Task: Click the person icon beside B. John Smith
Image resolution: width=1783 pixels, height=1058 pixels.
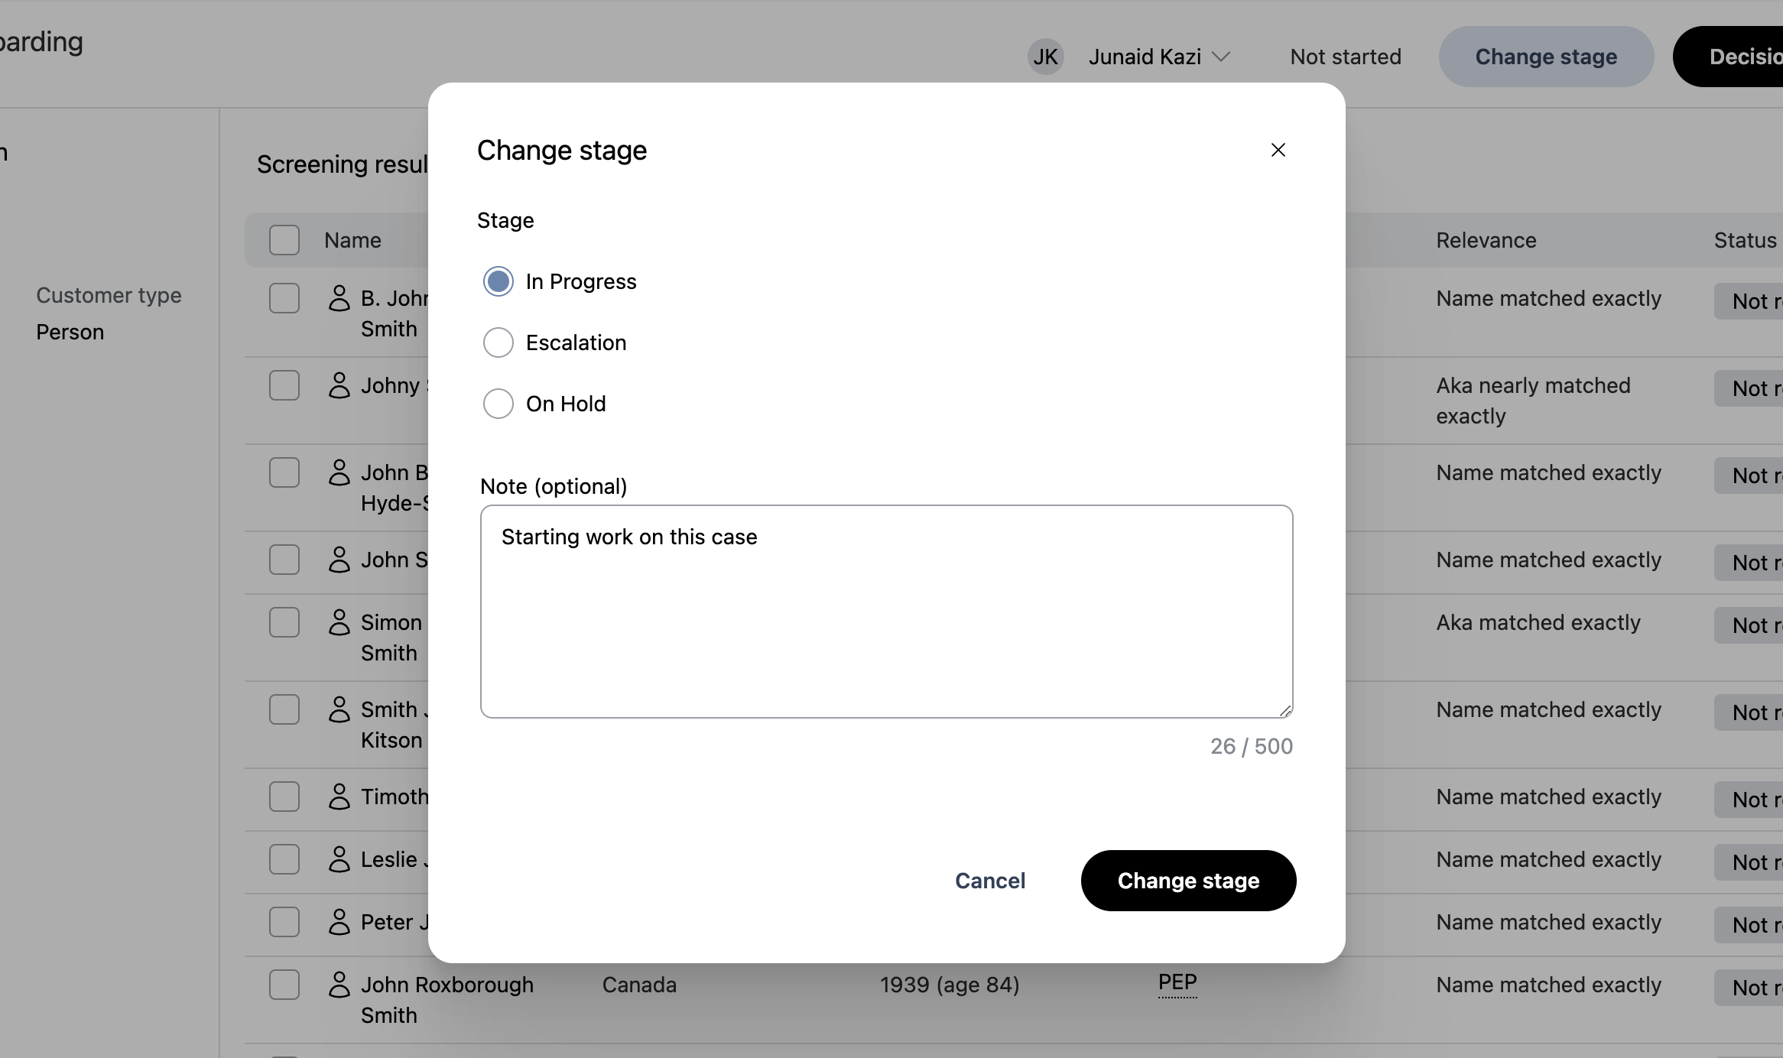Action: pyautogui.click(x=339, y=299)
